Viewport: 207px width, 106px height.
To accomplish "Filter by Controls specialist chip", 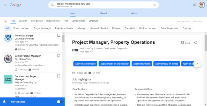I will (169, 28).
